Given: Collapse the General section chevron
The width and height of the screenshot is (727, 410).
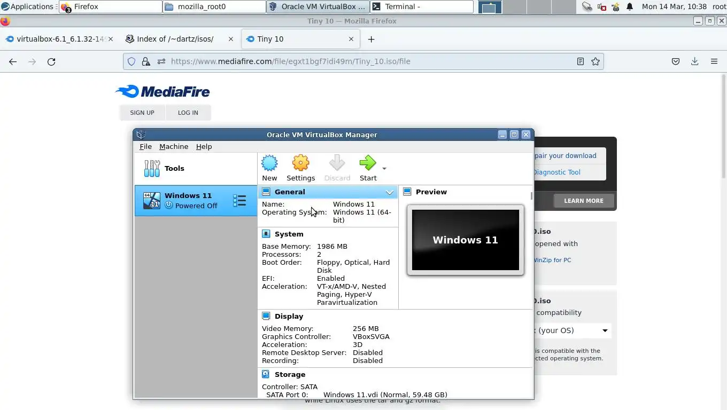Looking at the screenshot, I should pos(390,192).
